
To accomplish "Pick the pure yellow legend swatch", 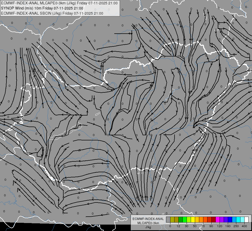I will (x=193, y=219).
